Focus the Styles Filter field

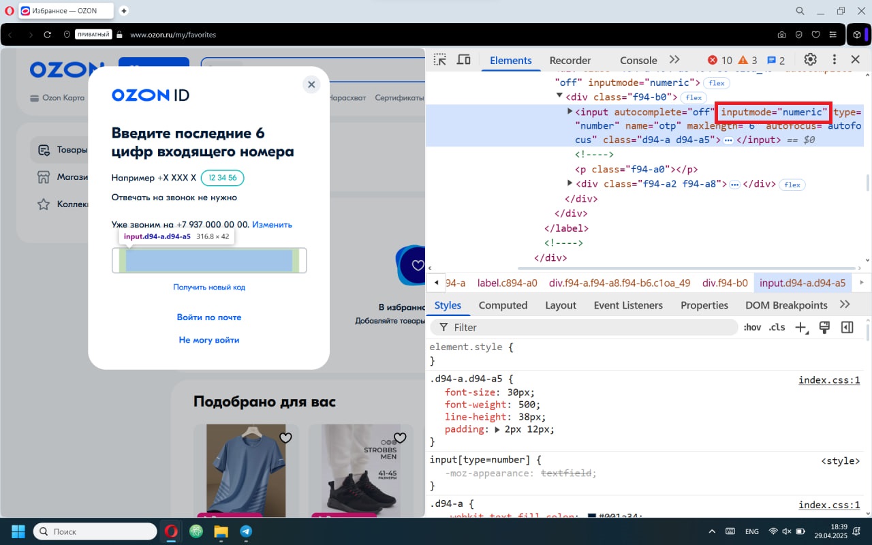585,328
